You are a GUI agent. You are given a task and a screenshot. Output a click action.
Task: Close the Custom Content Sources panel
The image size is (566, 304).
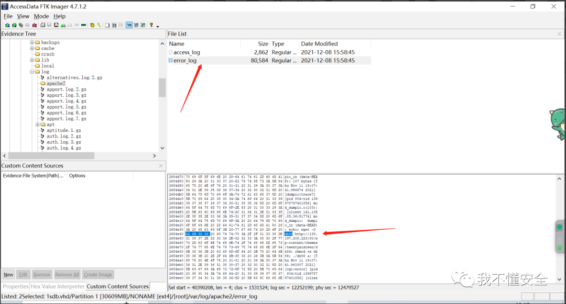161,166
